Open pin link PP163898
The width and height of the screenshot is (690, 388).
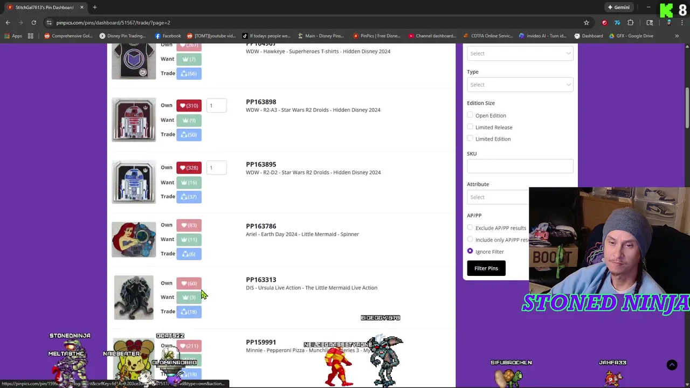click(x=261, y=102)
